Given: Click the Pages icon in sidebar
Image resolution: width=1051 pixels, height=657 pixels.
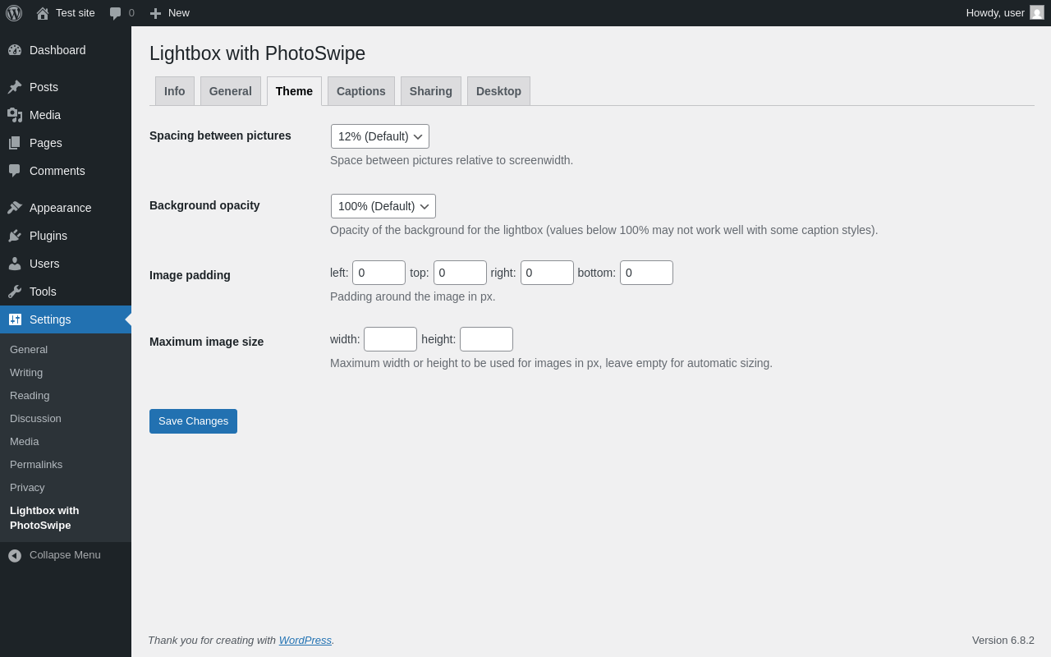Looking at the screenshot, I should (x=15, y=143).
